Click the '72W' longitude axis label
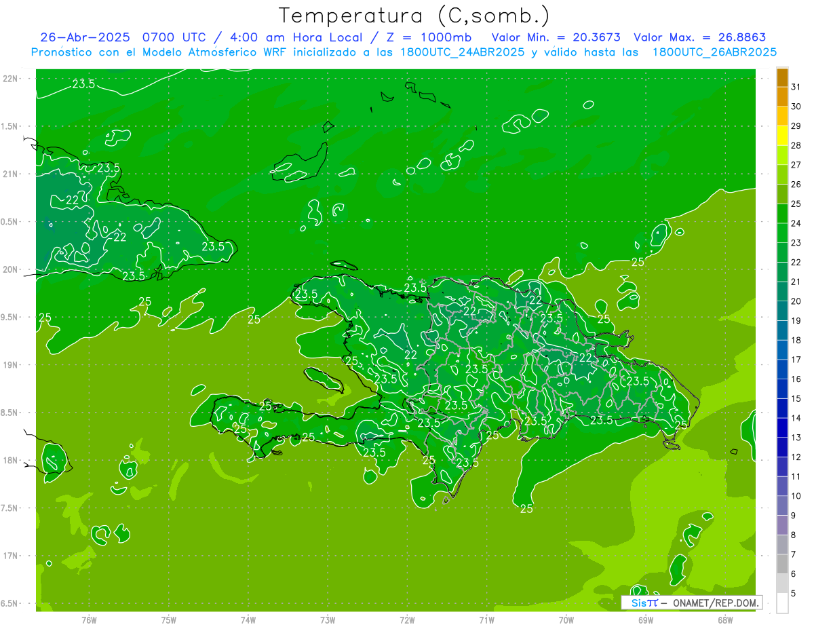This screenshot has width=814, height=629. [408, 620]
